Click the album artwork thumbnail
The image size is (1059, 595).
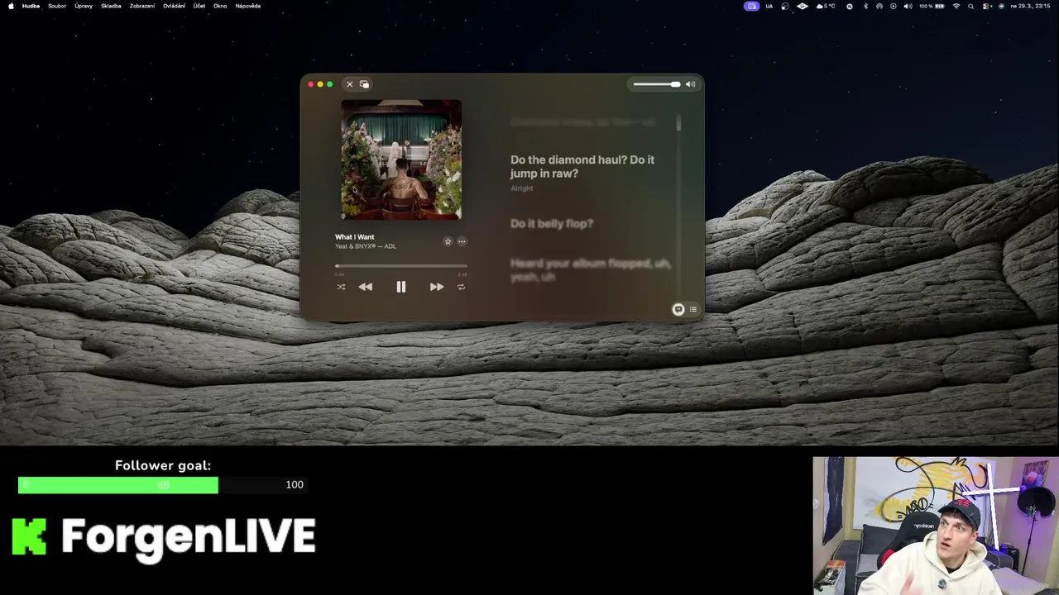pyautogui.click(x=401, y=159)
